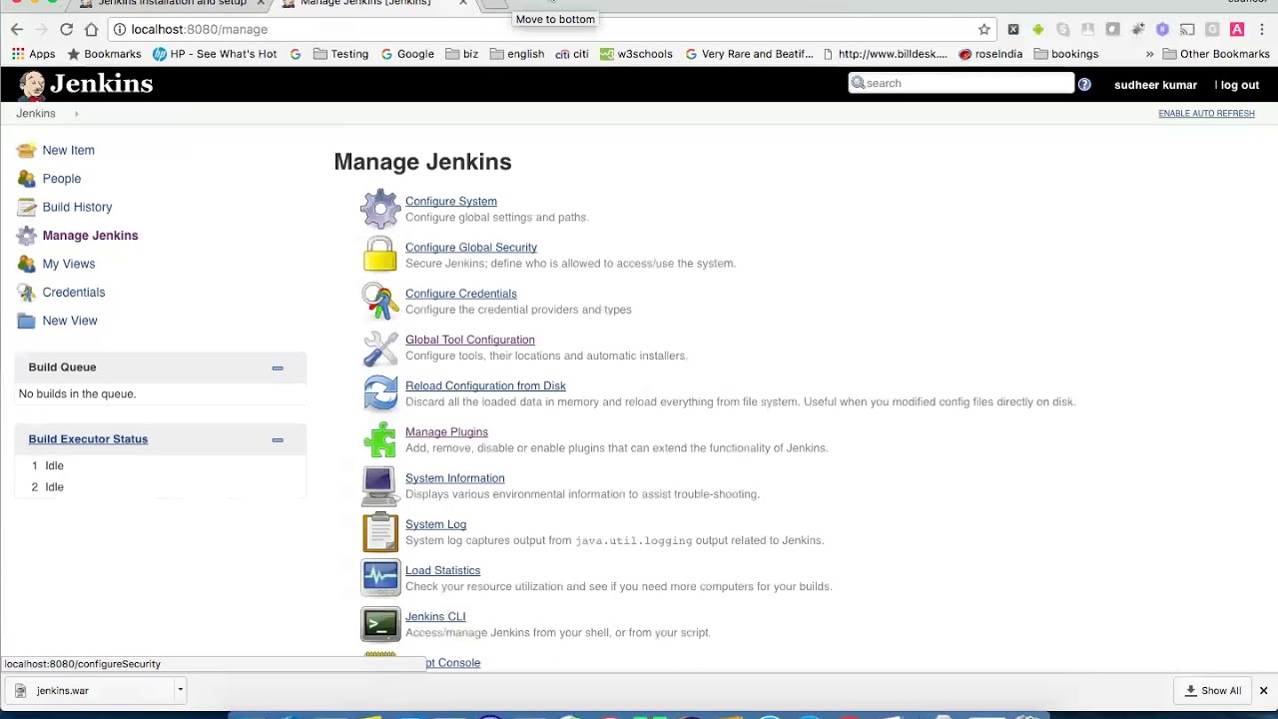Open System Log link
Image resolution: width=1278 pixels, height=719 pixels.
coord(435,524)
